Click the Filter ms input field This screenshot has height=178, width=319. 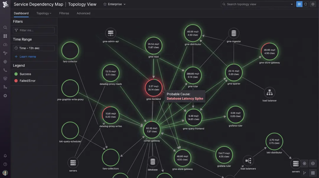point(34,30)
